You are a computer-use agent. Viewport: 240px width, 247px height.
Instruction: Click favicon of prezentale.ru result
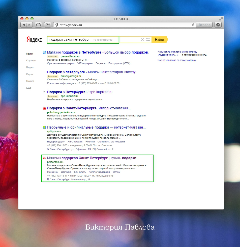click(x=44, y=158)
